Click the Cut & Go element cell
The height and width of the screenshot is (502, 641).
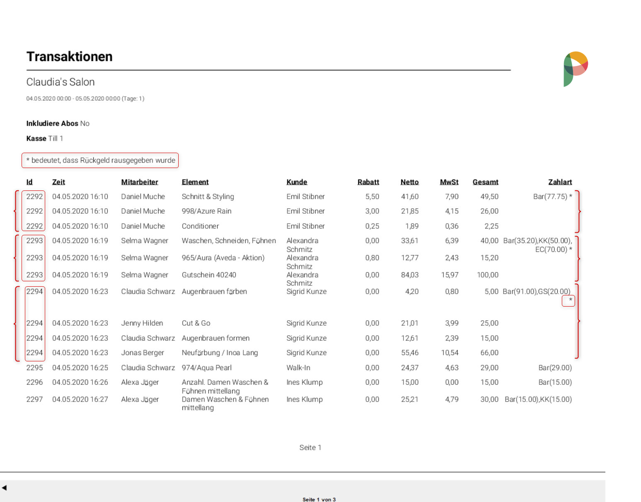(196, 323)
